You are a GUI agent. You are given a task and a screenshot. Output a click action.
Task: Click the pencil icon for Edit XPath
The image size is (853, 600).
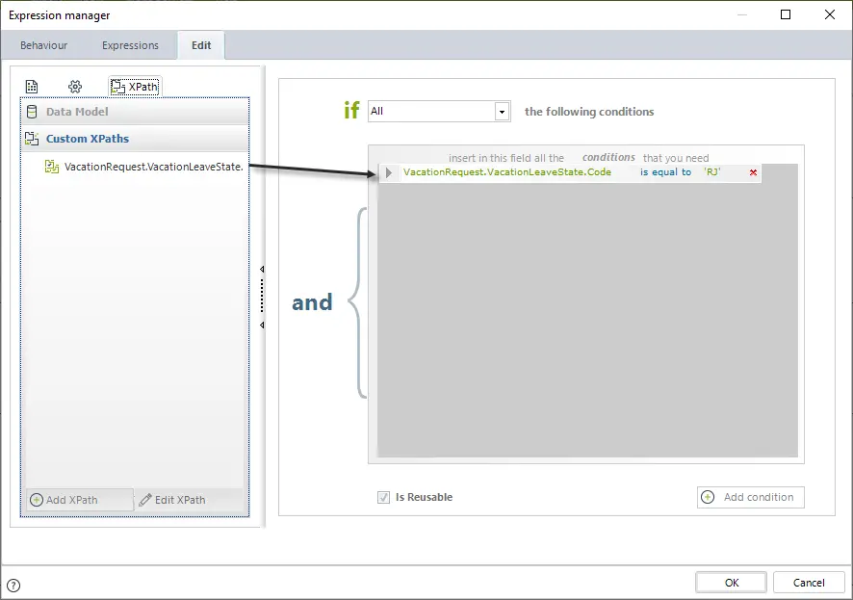pos(145,500)
